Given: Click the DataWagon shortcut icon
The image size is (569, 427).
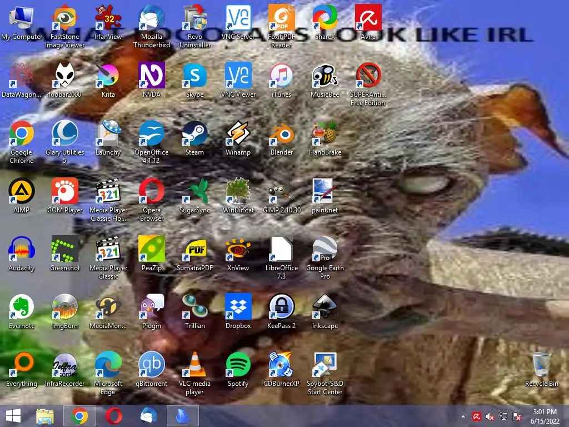Looking at the screenshot, I should point(22,80).
